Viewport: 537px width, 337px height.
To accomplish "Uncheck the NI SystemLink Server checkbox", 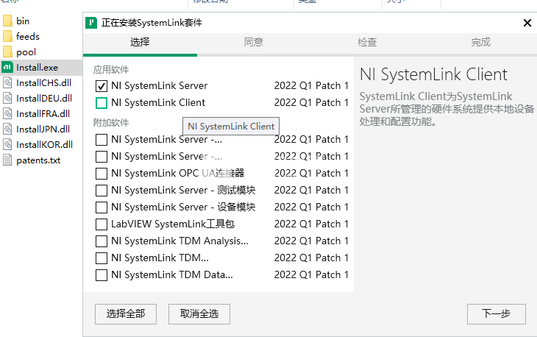I will (x=102, y=86).
